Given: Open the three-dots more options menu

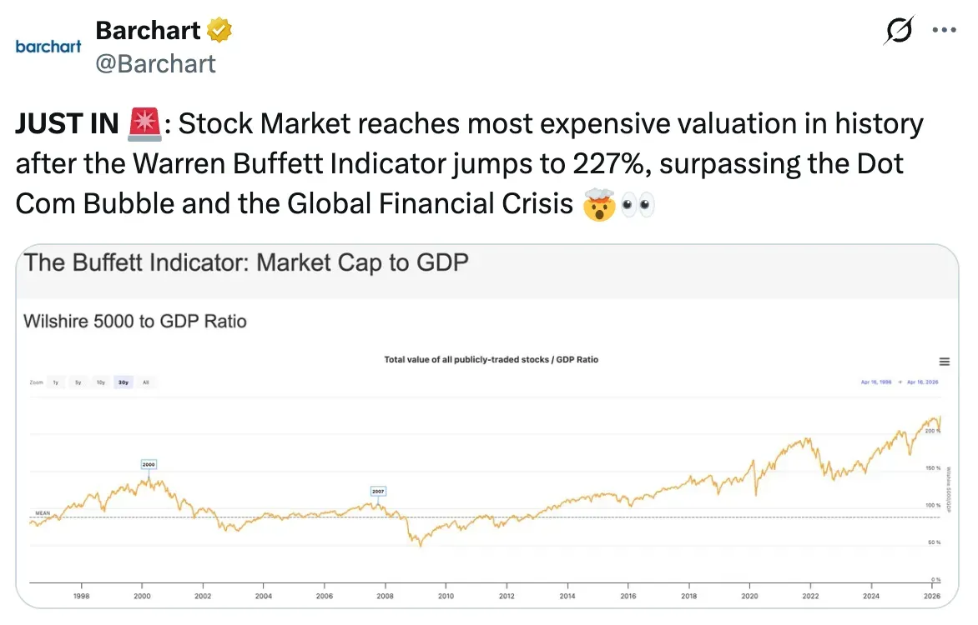Looking at the screenshot, I should click(x=944, y=31).
